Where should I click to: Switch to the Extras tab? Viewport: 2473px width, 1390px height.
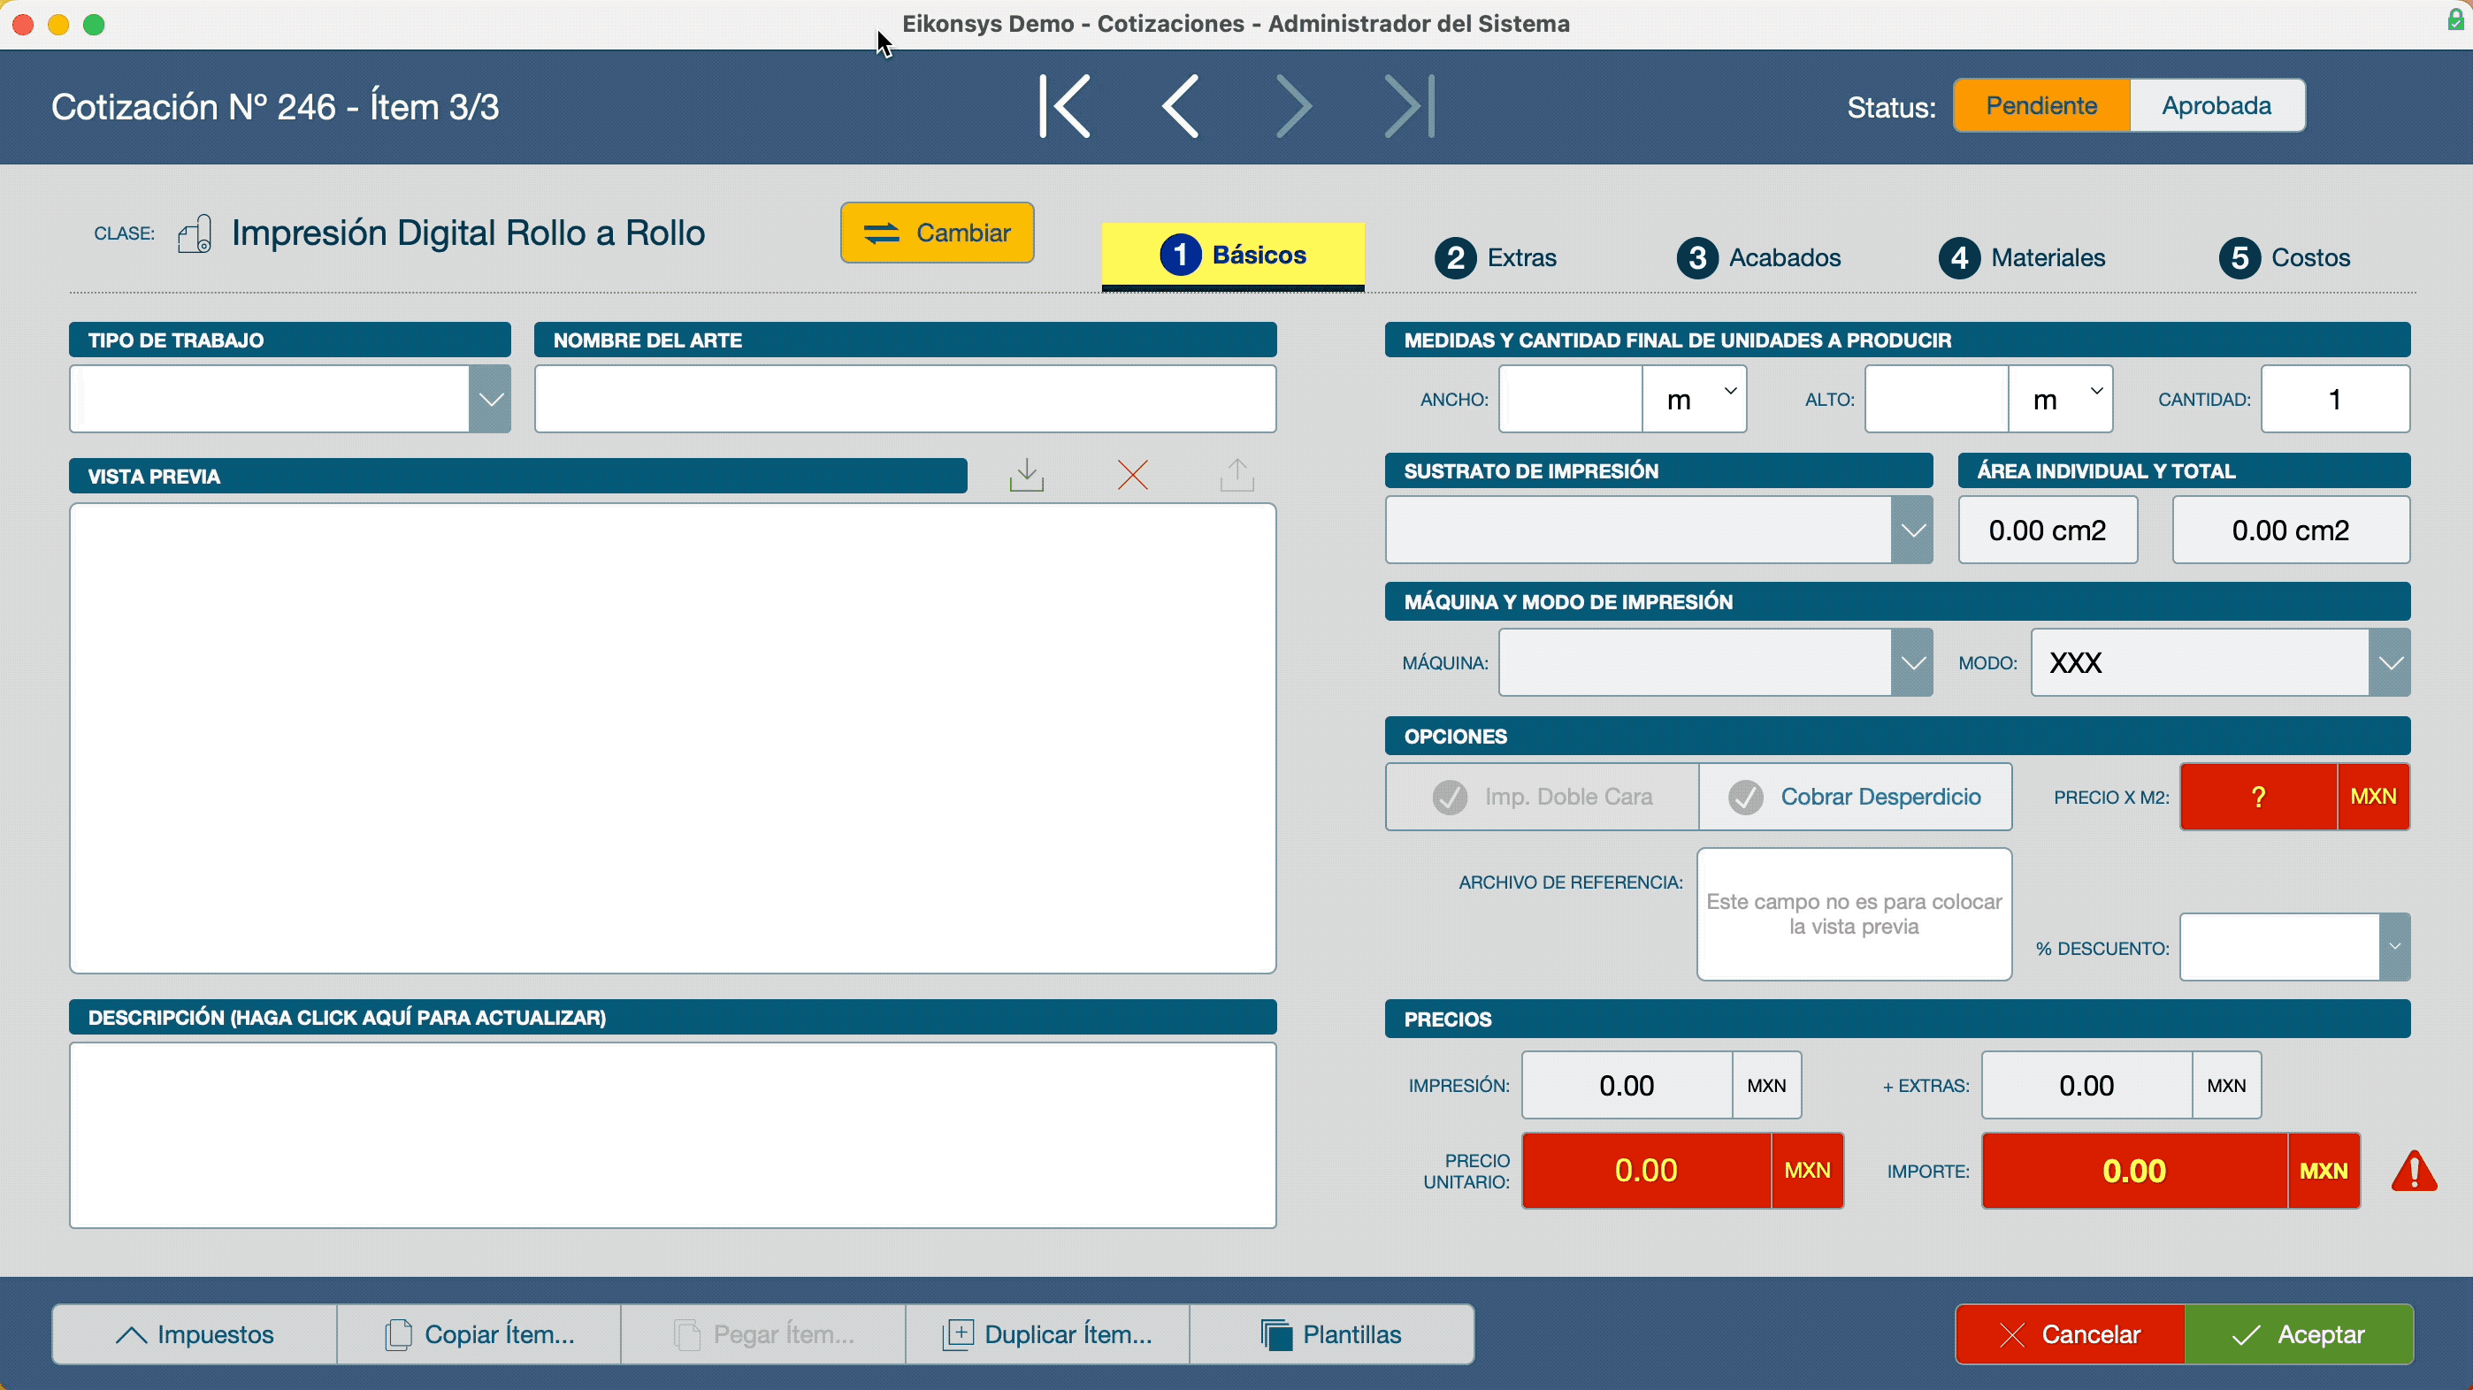point(1497,256)
